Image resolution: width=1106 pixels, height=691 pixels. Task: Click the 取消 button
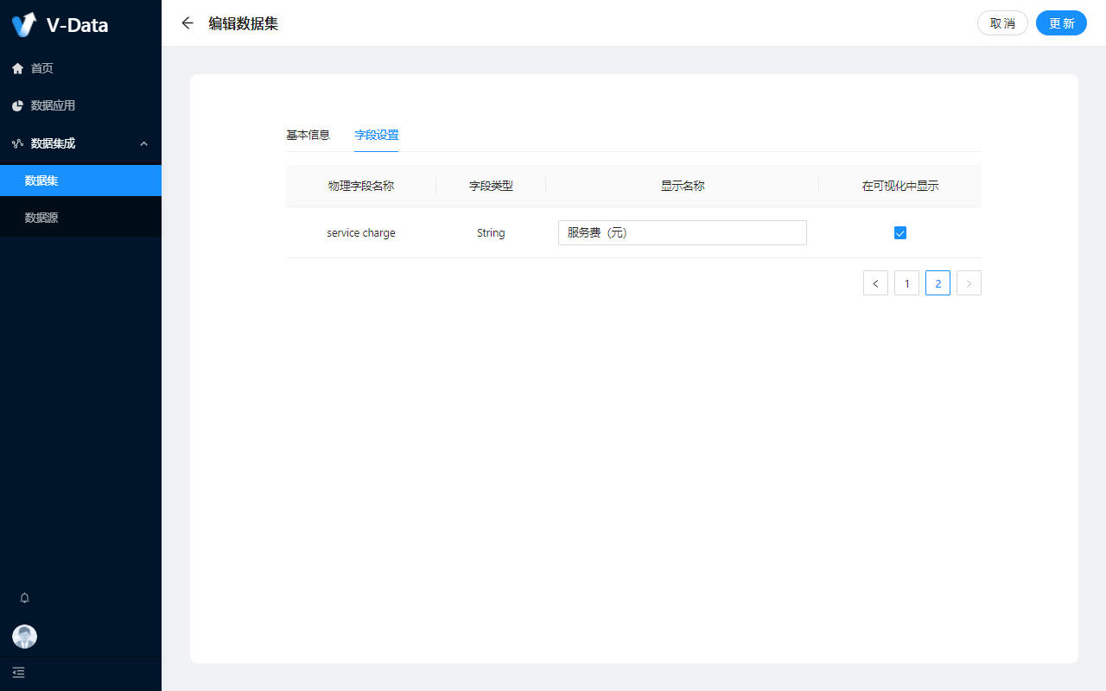pos(1002,23)
